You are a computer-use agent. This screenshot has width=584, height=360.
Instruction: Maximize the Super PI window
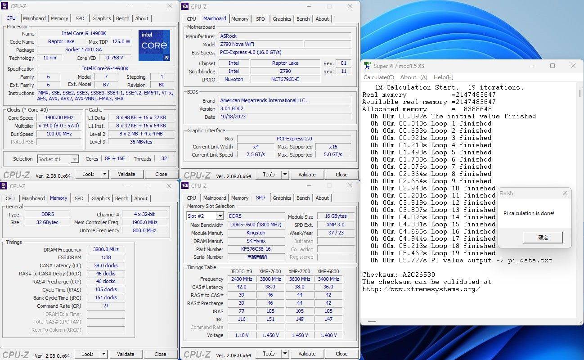(x=553, y=66)
